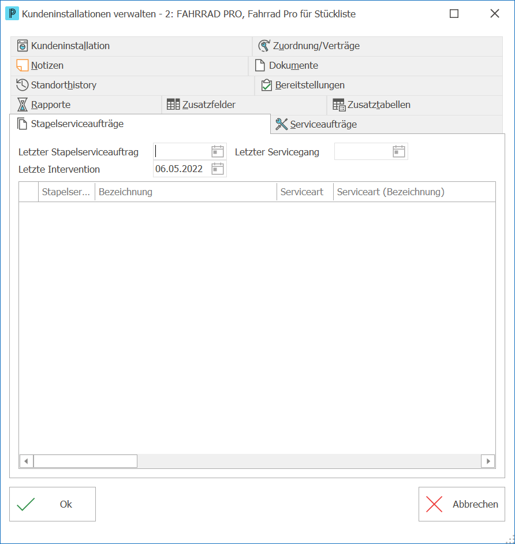Viewport: 515px width, 544px height.
Task: Confirm with the Ok button
Action: (x=53, y=504)
